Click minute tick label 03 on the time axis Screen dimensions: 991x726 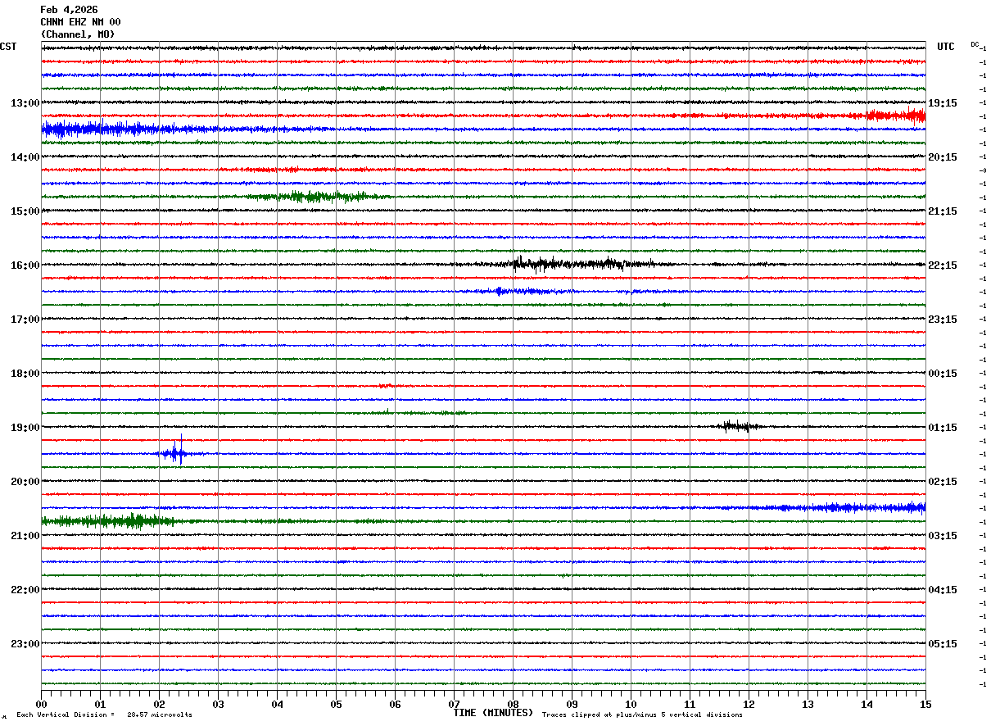tap(218, 705)
